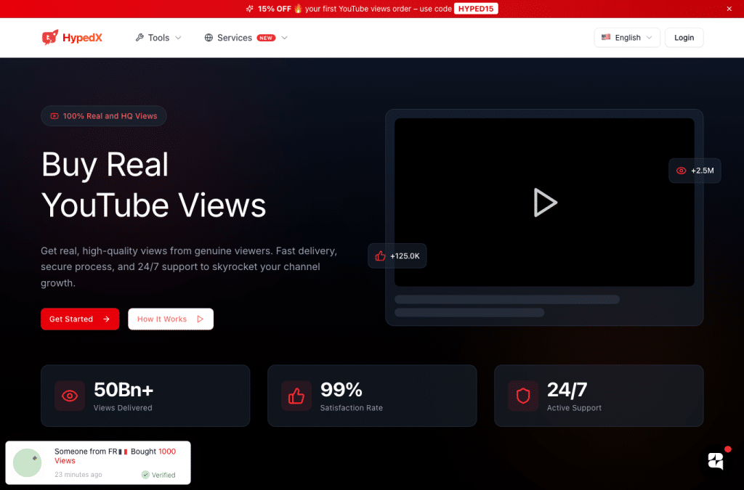Click the play icon on How It Works
744x490 pixels.
coord(201,319)
